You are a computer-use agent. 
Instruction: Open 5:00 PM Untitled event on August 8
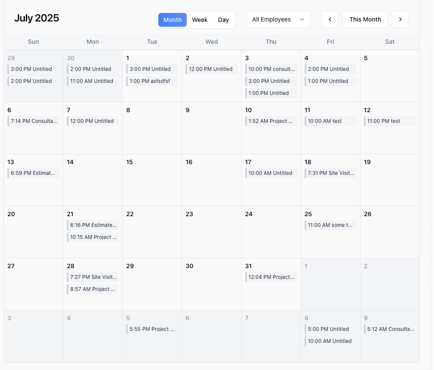[x=330, y=329]
